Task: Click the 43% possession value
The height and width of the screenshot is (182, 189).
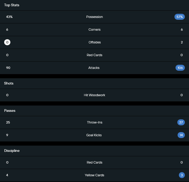Action: [9, 17]
